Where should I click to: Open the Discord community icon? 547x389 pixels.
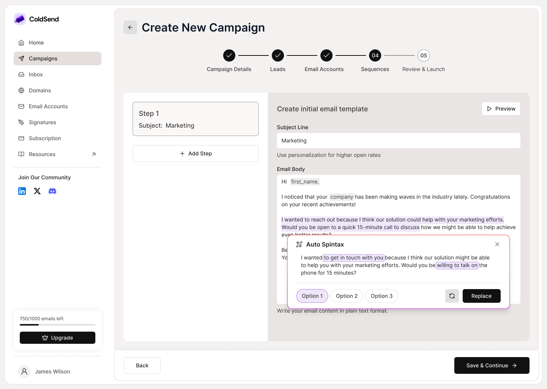[x=52, y=191]
